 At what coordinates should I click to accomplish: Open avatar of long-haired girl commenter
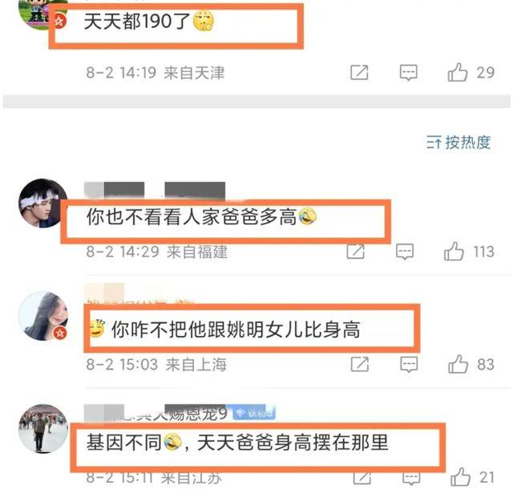[42, 316]
